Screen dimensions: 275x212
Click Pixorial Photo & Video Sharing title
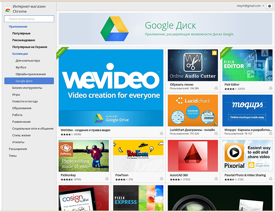(245, 175)
